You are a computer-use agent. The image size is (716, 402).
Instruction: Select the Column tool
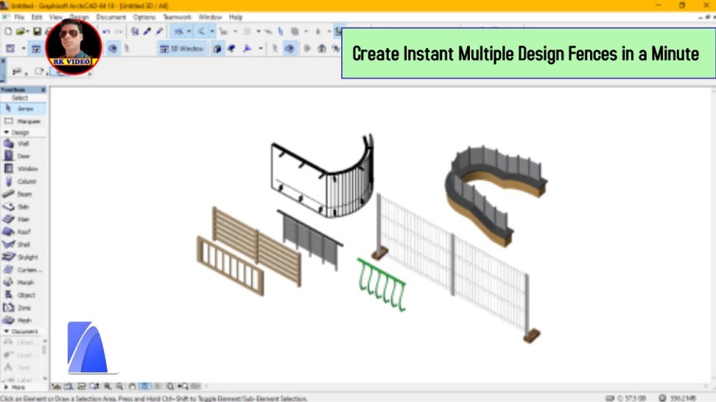coord(23,181)
